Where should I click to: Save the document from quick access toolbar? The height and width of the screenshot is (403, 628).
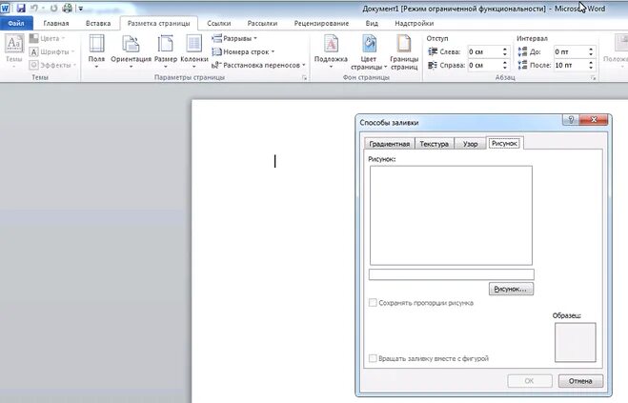tap(21, 8)
